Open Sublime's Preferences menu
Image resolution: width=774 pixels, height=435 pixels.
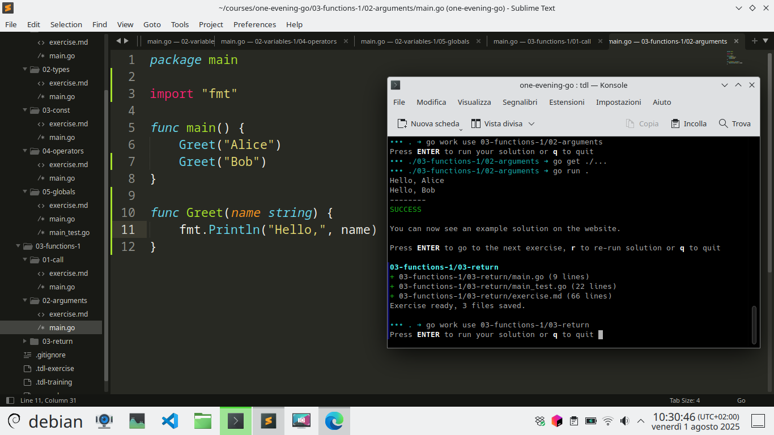click(254, 24)
